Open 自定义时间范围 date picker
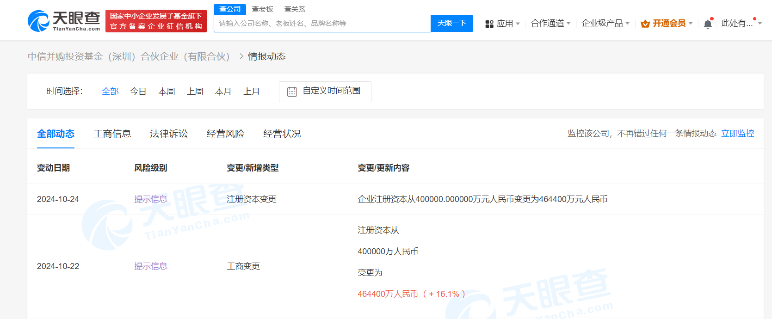The height and width of the screenshot is (319, 772). click(x=325, y=92)
